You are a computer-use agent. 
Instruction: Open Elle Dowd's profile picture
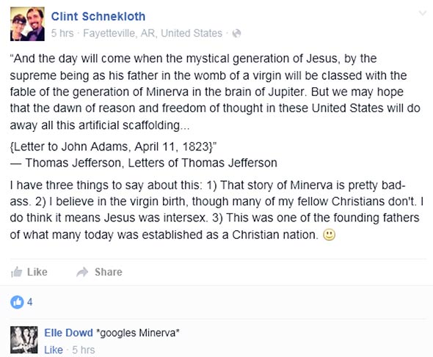tap(24, 340)
